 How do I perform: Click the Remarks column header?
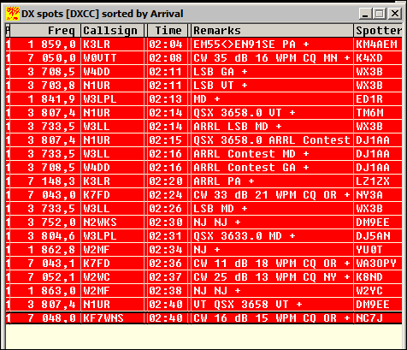click(272, 31)
